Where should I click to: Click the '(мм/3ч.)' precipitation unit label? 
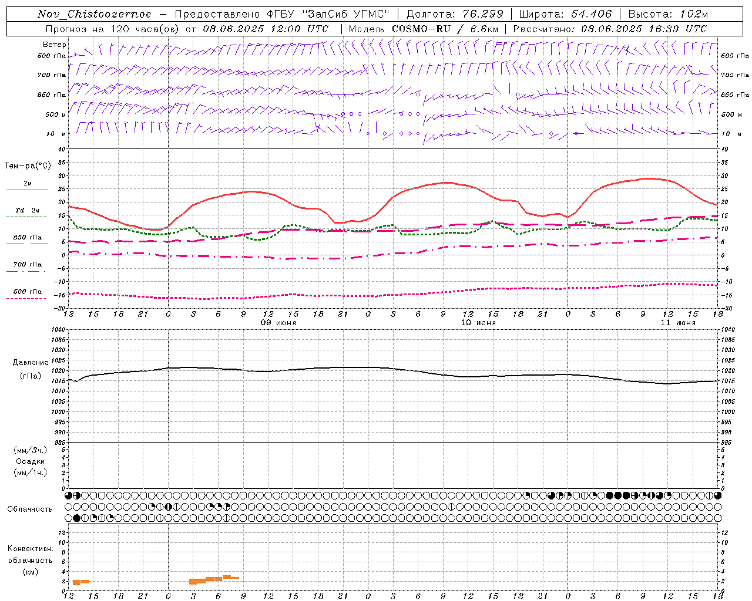(30, 450)
